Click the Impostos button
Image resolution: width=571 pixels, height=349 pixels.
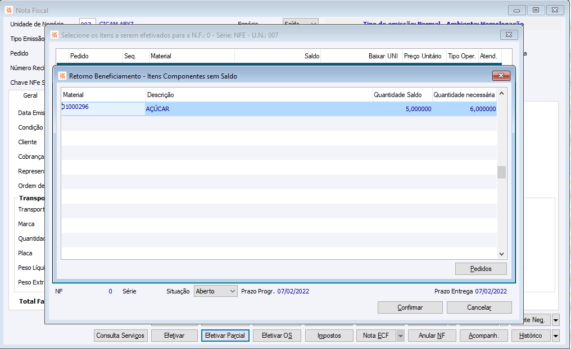click(x=329, y=336)
